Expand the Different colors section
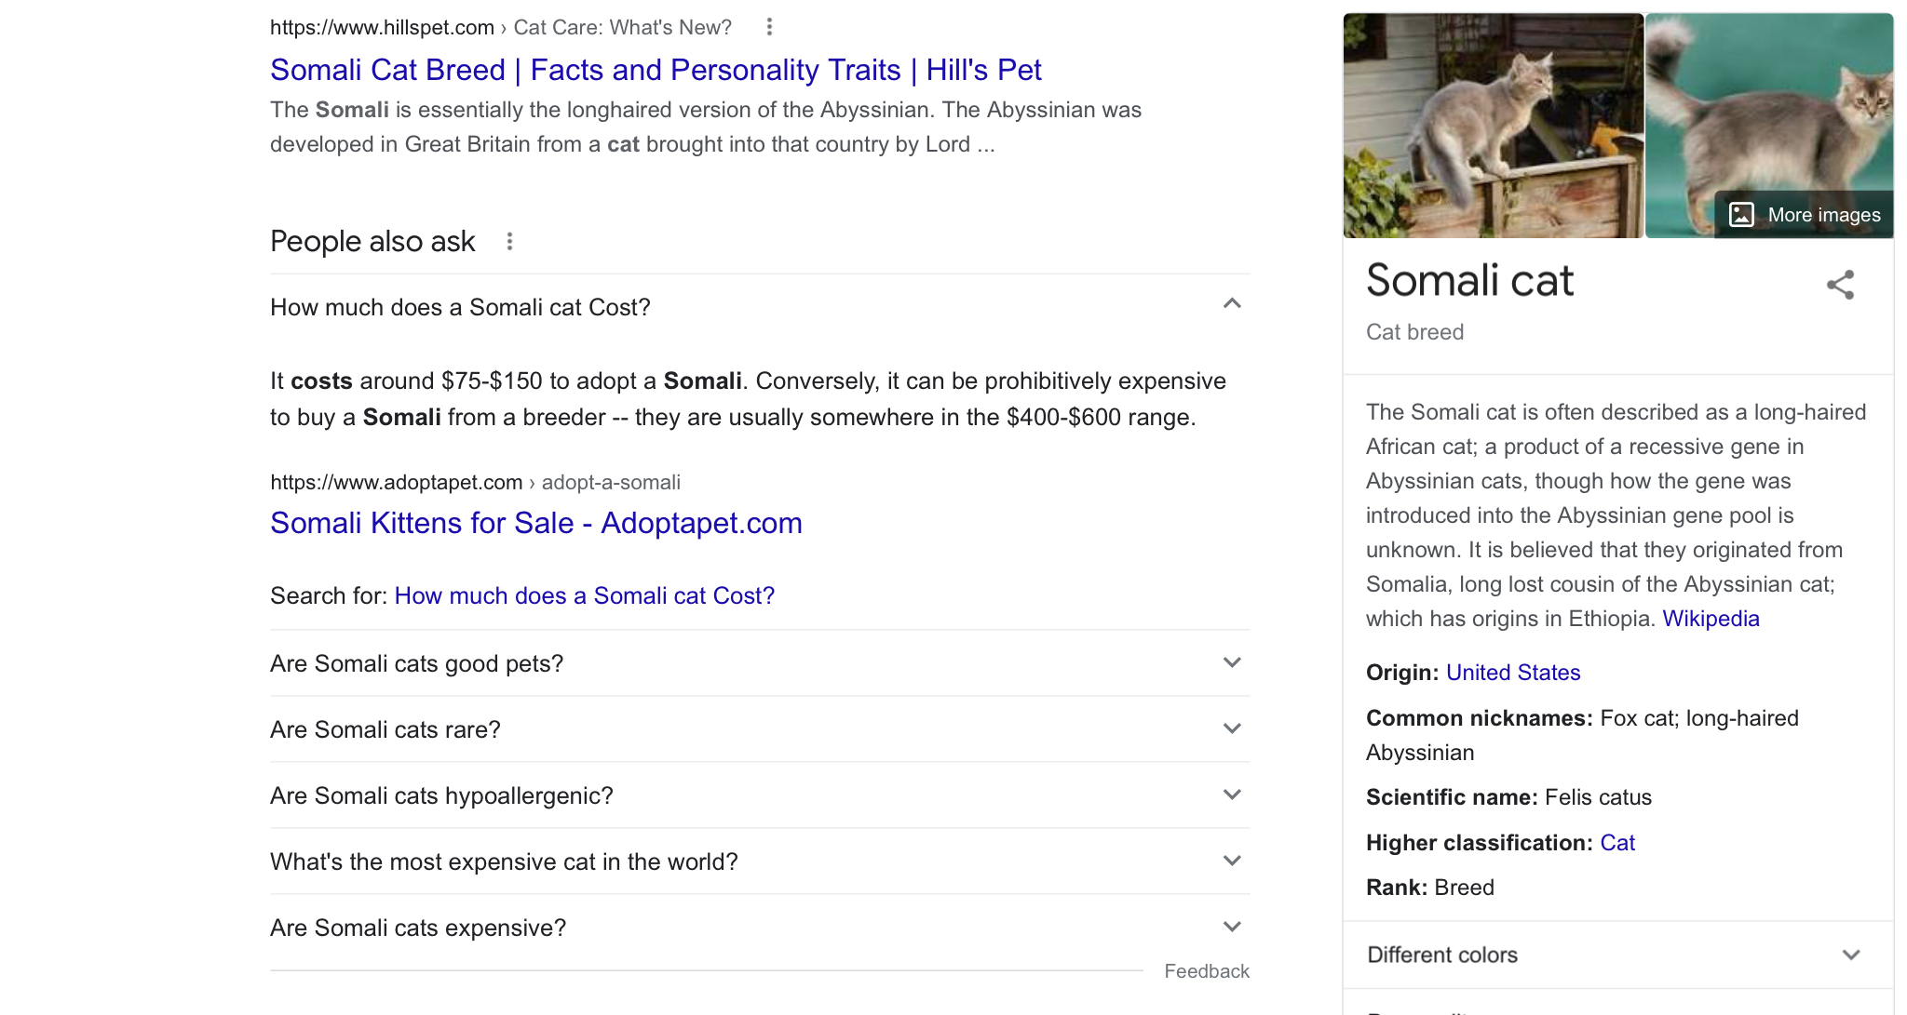 tap(1850, 955)
